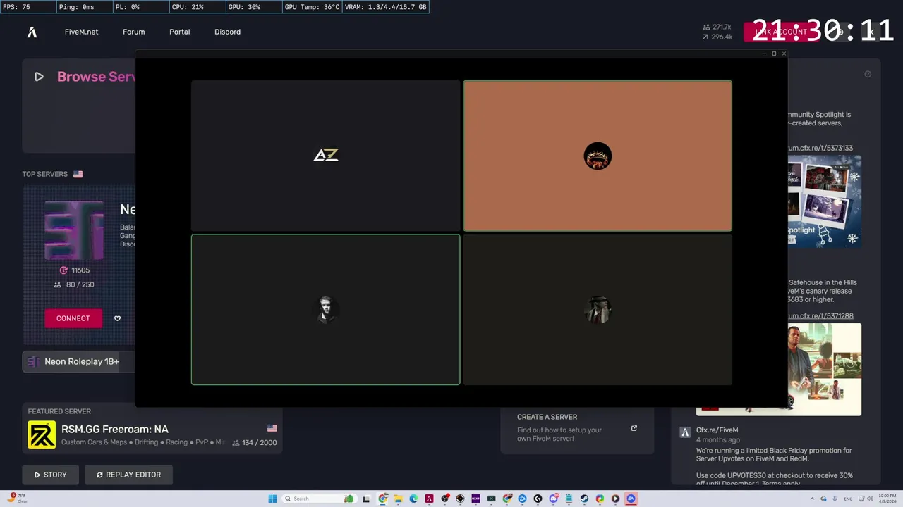The image size is (903, 507).
Task: Select the Neon Roleplay 18+ server tab
Action: [78, 361]
